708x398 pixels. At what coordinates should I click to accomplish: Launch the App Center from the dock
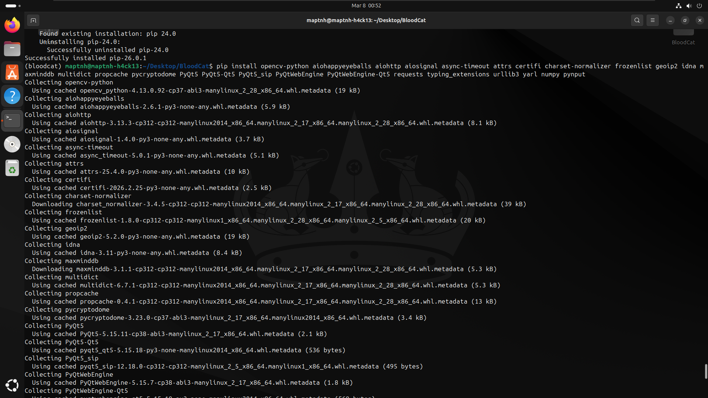click(12, 72)
